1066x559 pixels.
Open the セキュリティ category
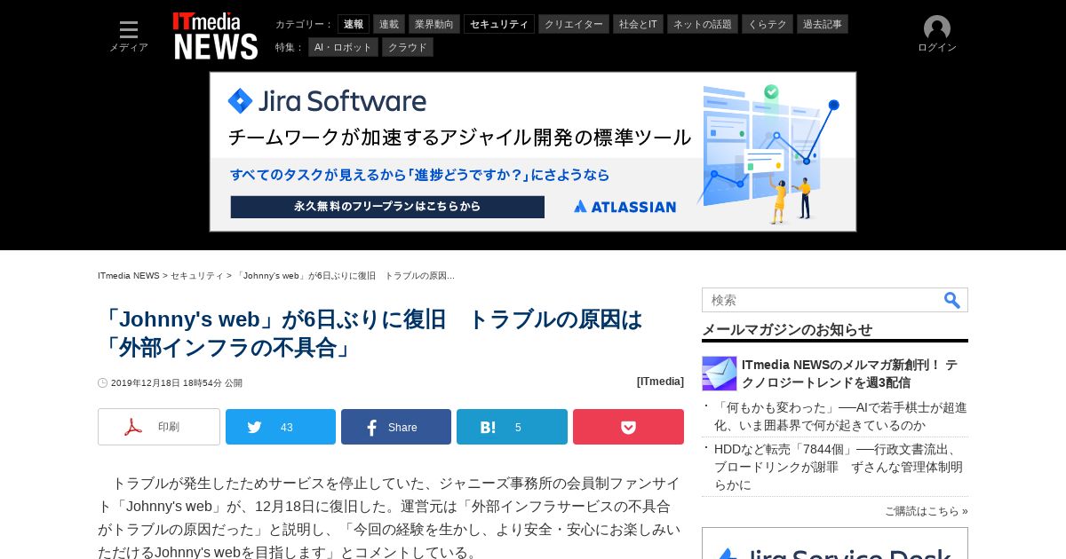click(499, 24)
